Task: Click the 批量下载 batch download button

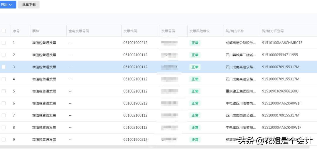Action: (x=29, y=5)
